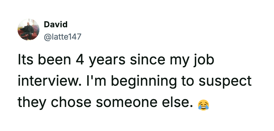Screen dimensions: 274x131
Task: Click the laughing tears emoji
Action: pyautogui.click(x=203, y=104)
